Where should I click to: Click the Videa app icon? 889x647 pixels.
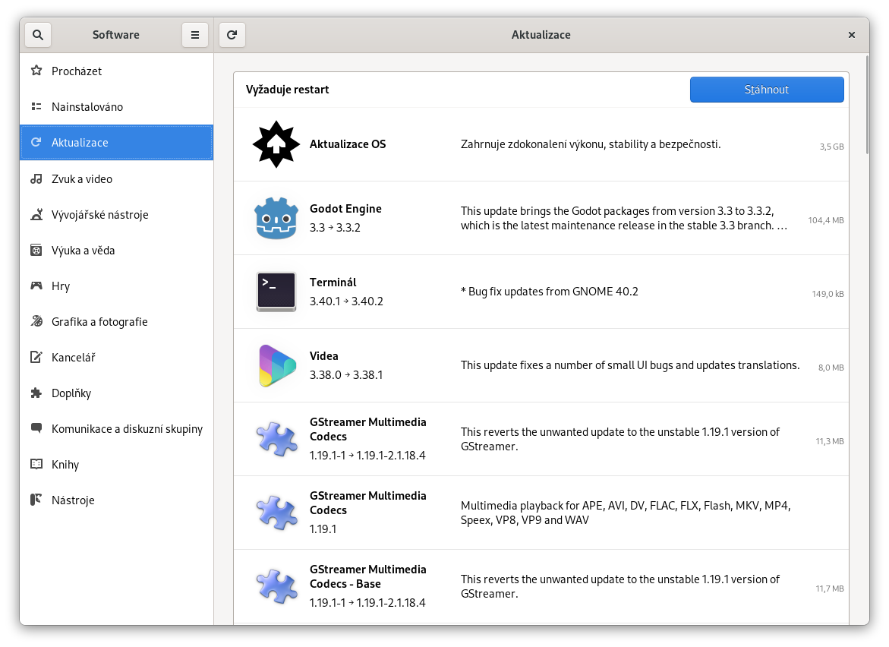(x=276, y=365)
